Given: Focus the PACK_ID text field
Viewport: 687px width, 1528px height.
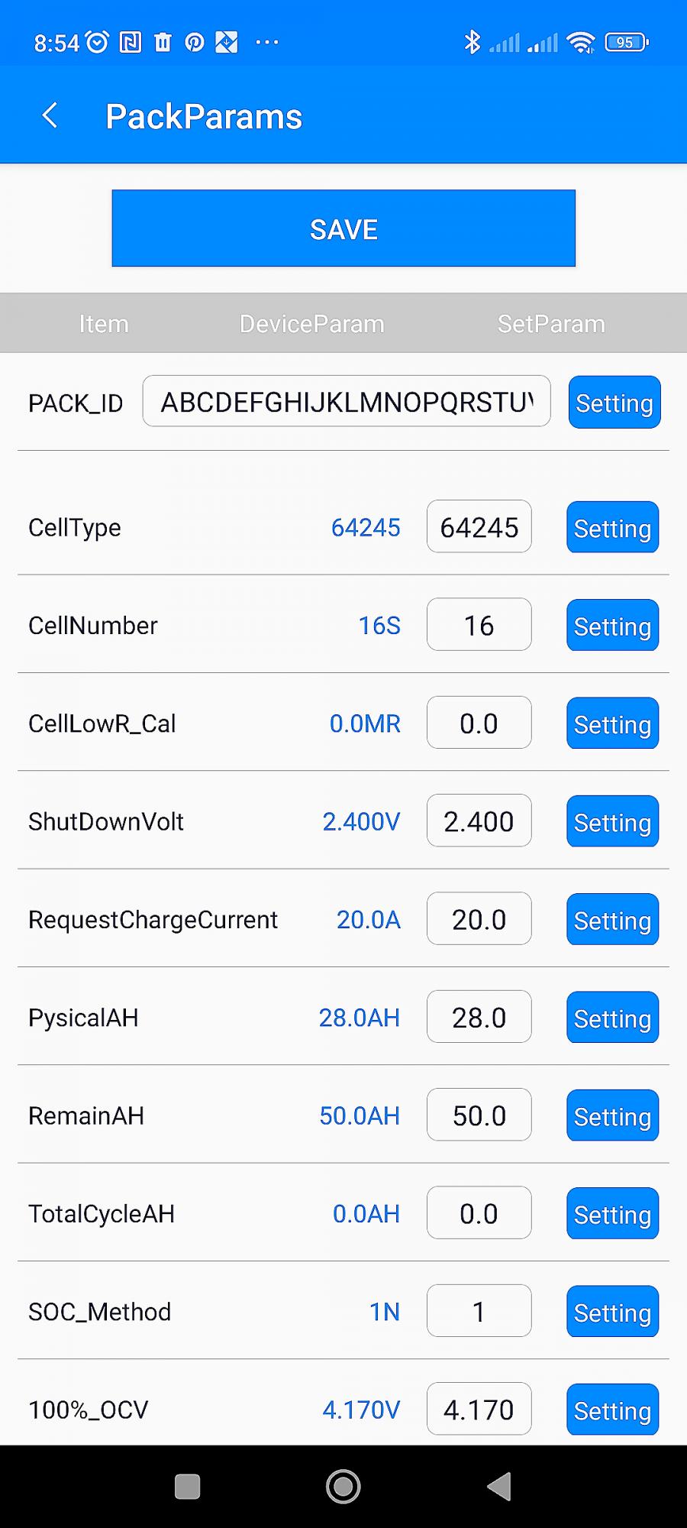Looking at the screenshot, I should 346,401.
